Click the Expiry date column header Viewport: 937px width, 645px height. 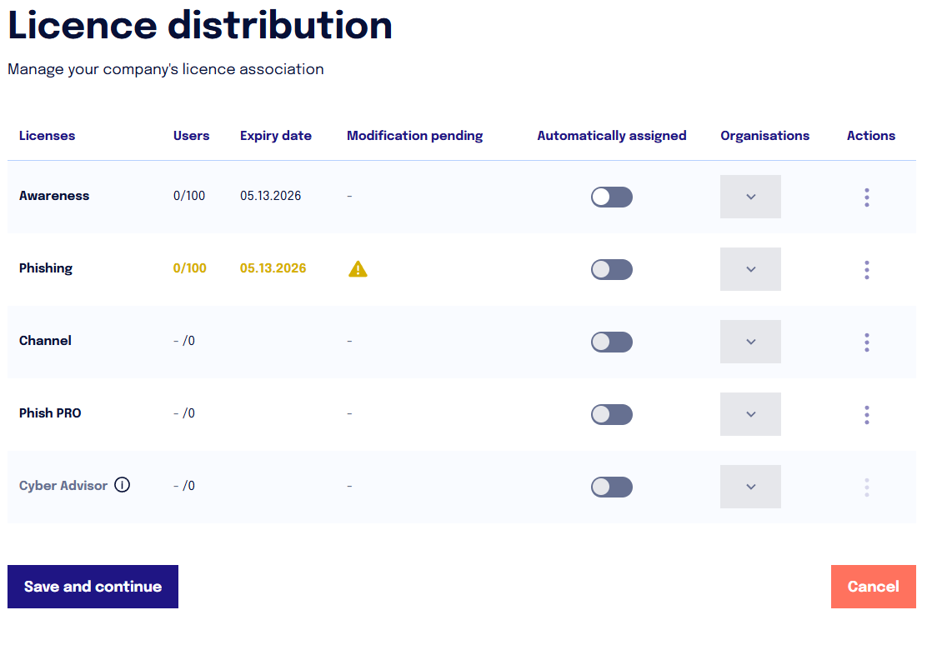pos(275,136)
